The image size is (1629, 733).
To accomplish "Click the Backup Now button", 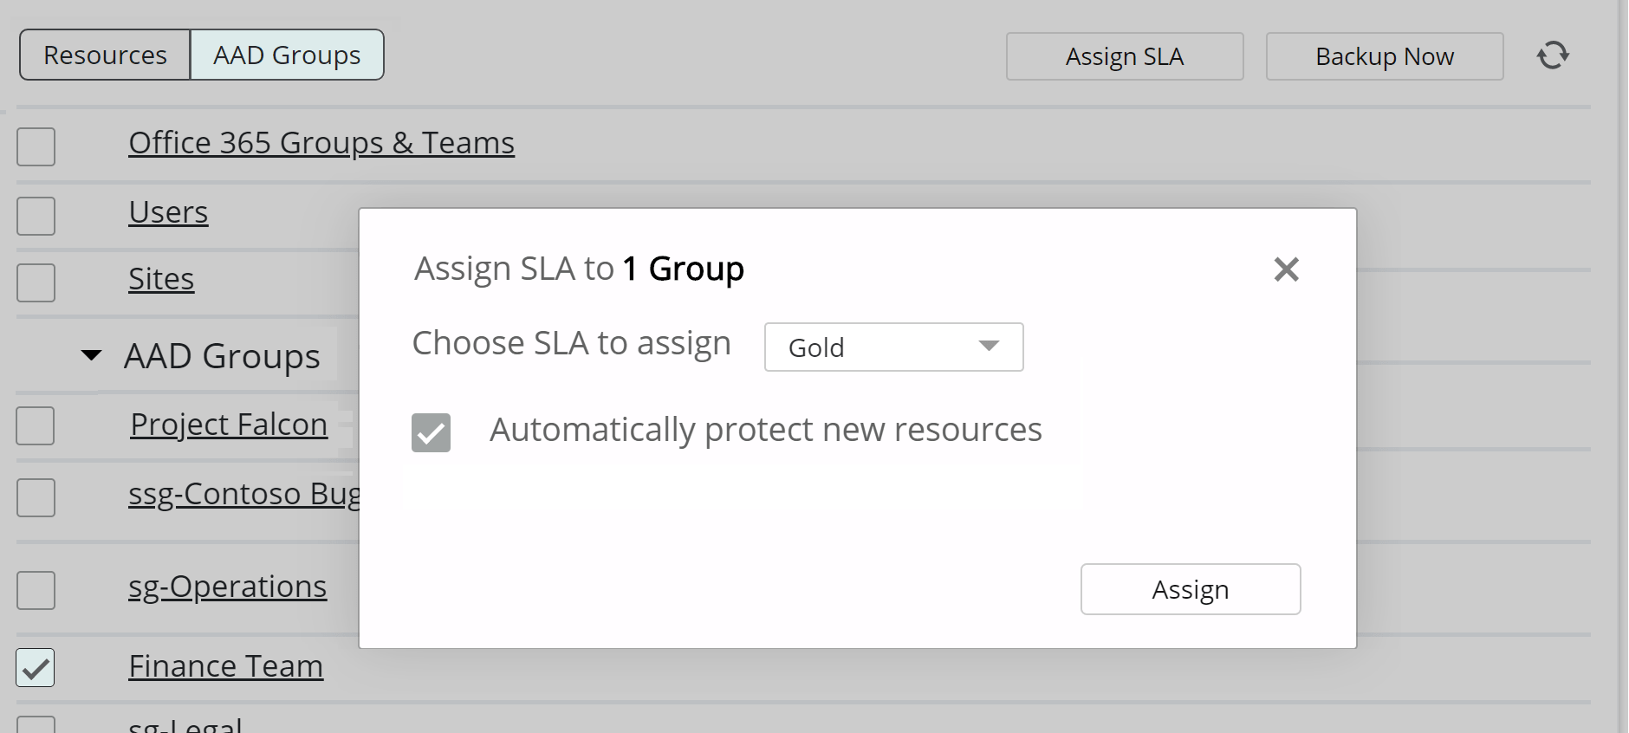I will 1384,56.
